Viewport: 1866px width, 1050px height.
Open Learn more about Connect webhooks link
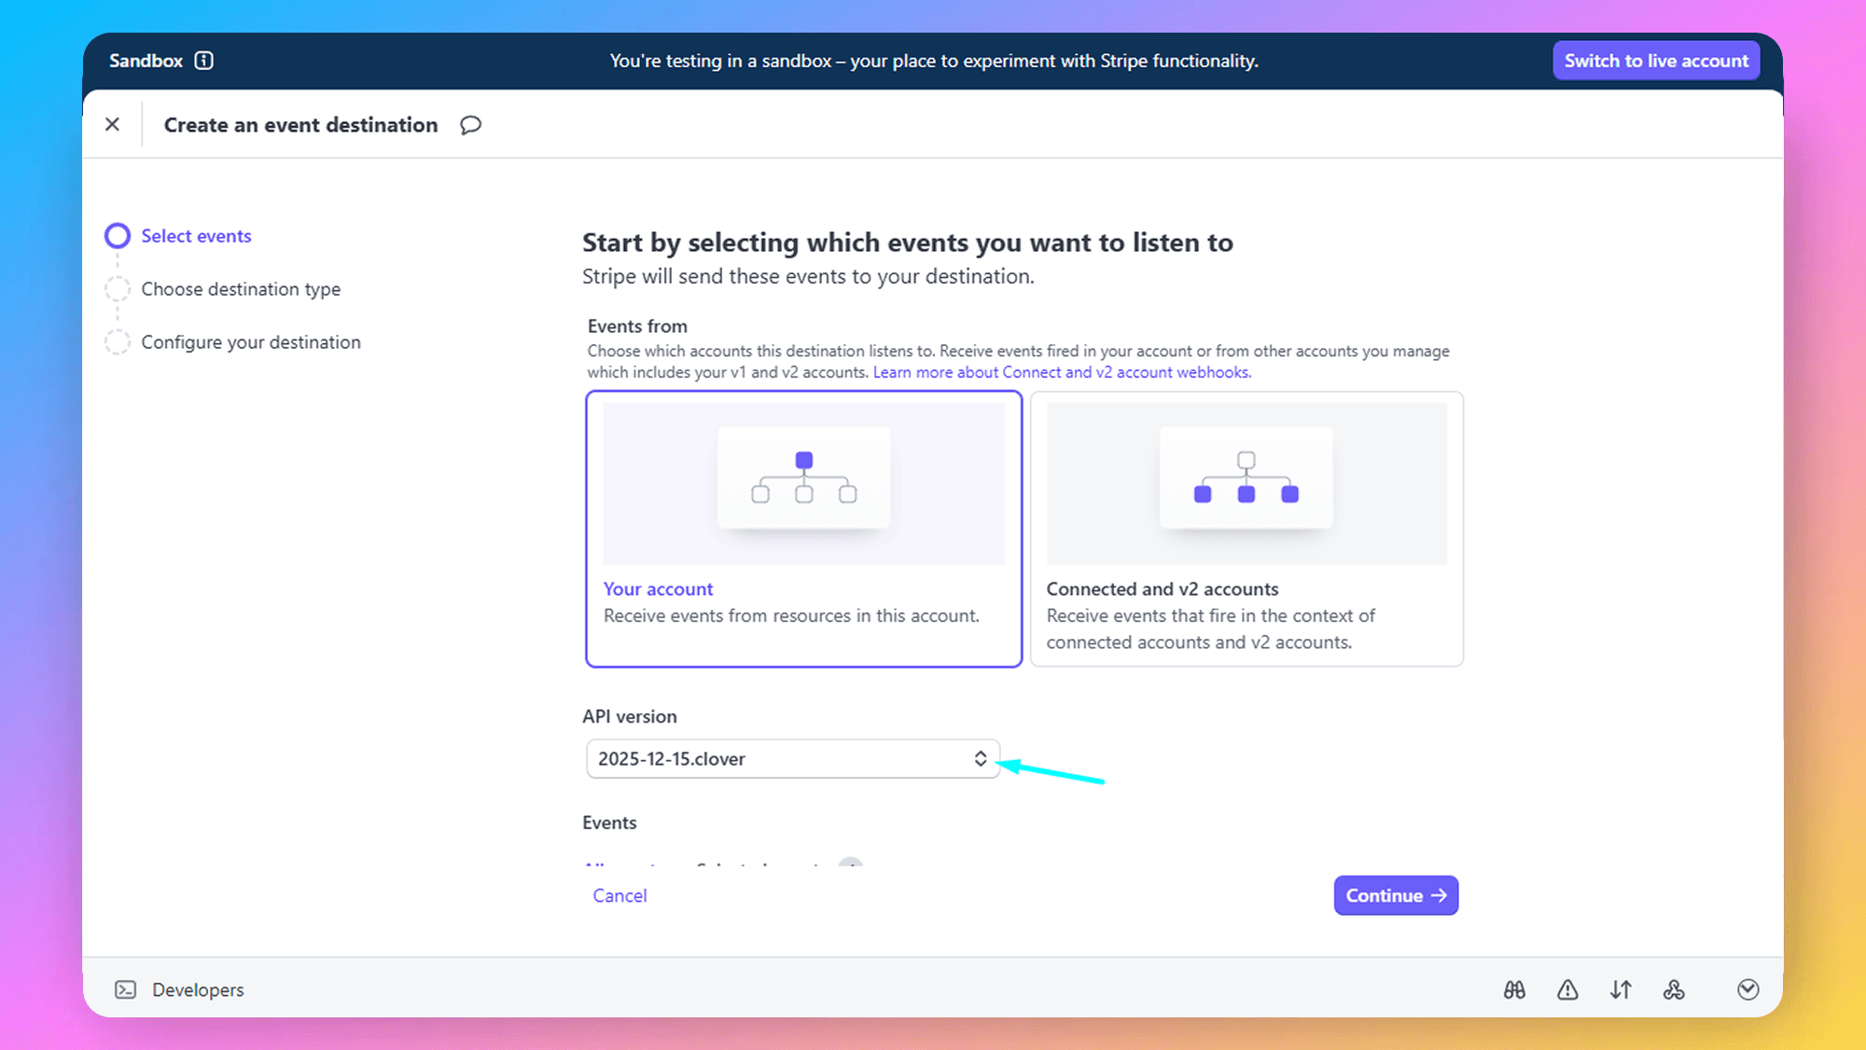tap(1062, 372)
